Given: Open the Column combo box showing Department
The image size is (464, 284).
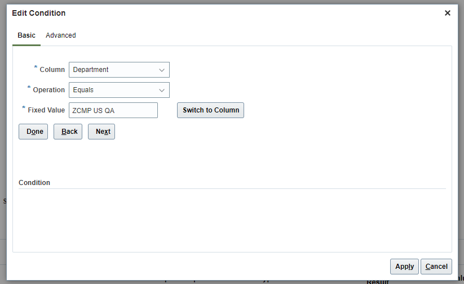Looking at the screenshot, I should (x=114, y=70).
